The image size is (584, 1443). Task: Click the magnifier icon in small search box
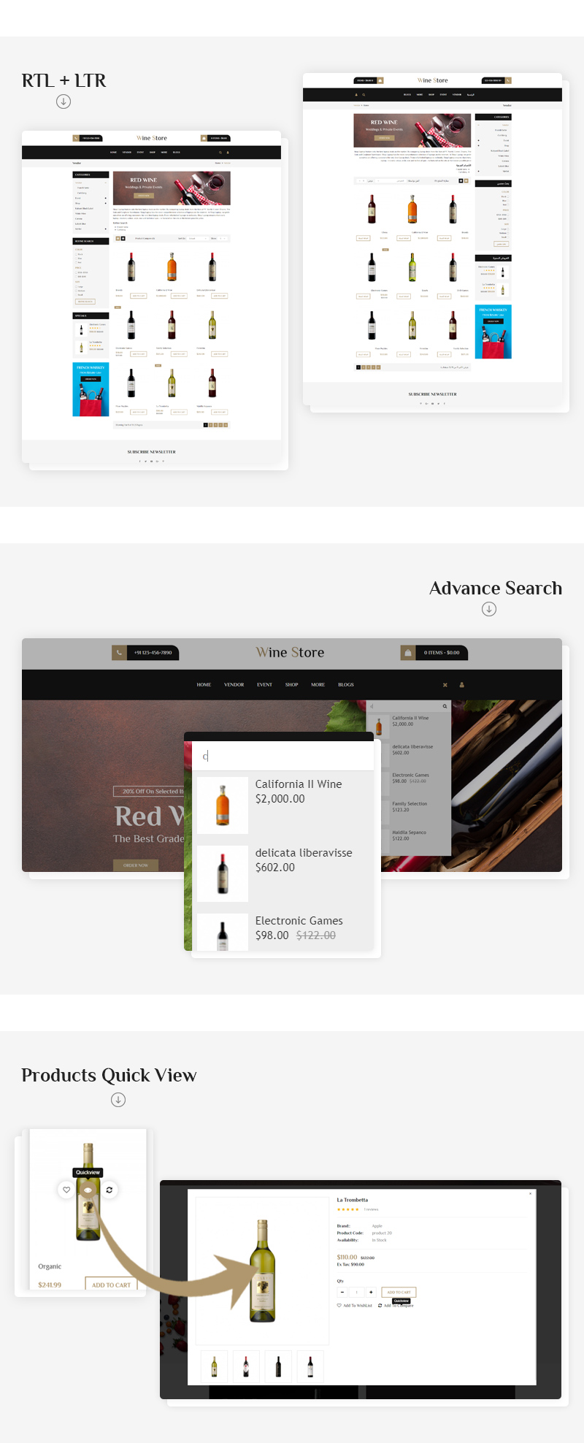(445, 706)
